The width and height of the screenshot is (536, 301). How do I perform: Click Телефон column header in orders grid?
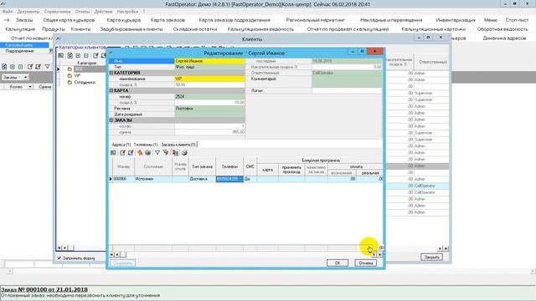click(x=229, y=166)
